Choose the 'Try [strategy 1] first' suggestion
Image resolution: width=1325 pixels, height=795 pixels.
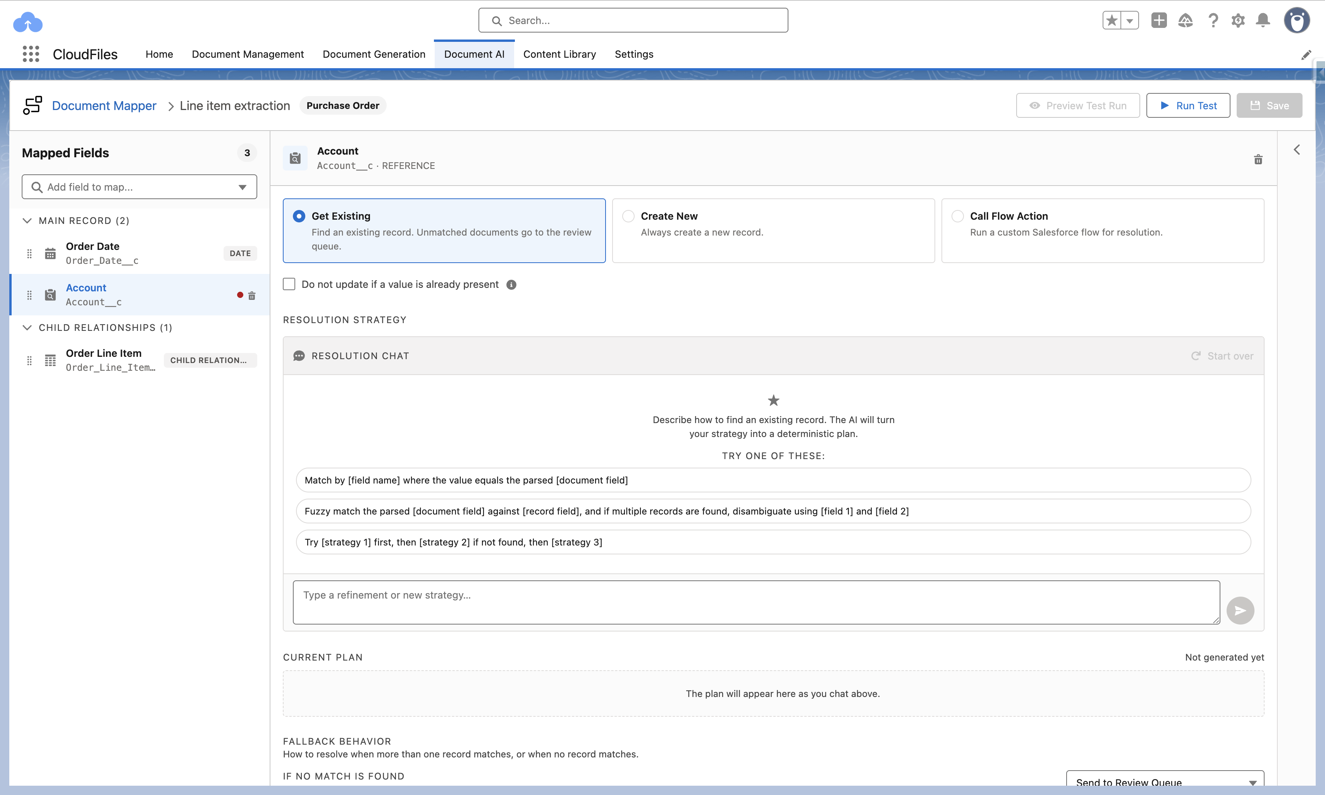(773, 542)
